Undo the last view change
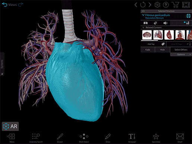The width and height of the screenshot is (192, 144). click(4, 4)
